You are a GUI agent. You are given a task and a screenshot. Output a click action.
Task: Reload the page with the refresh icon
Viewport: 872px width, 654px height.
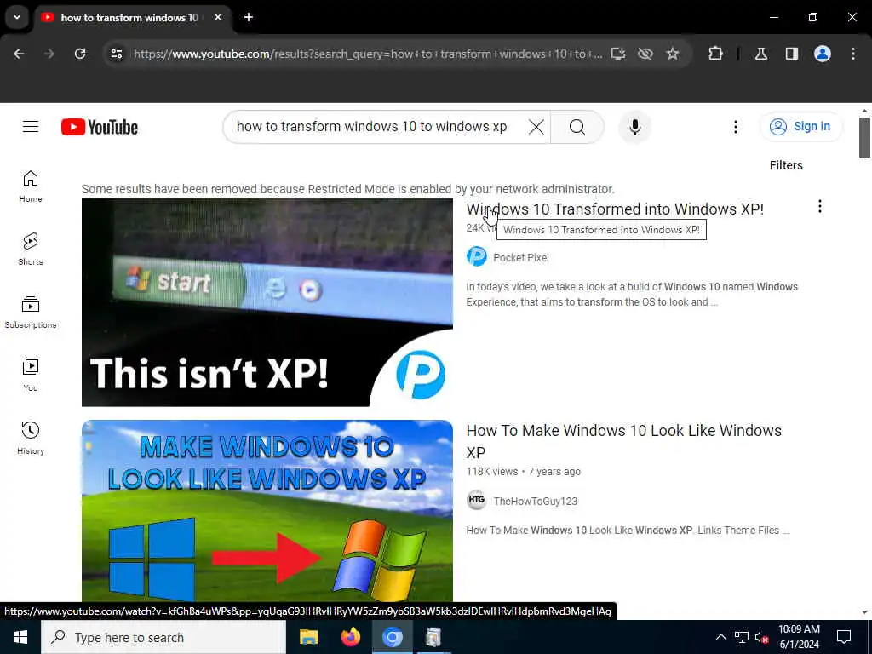[x=80, y=54]
